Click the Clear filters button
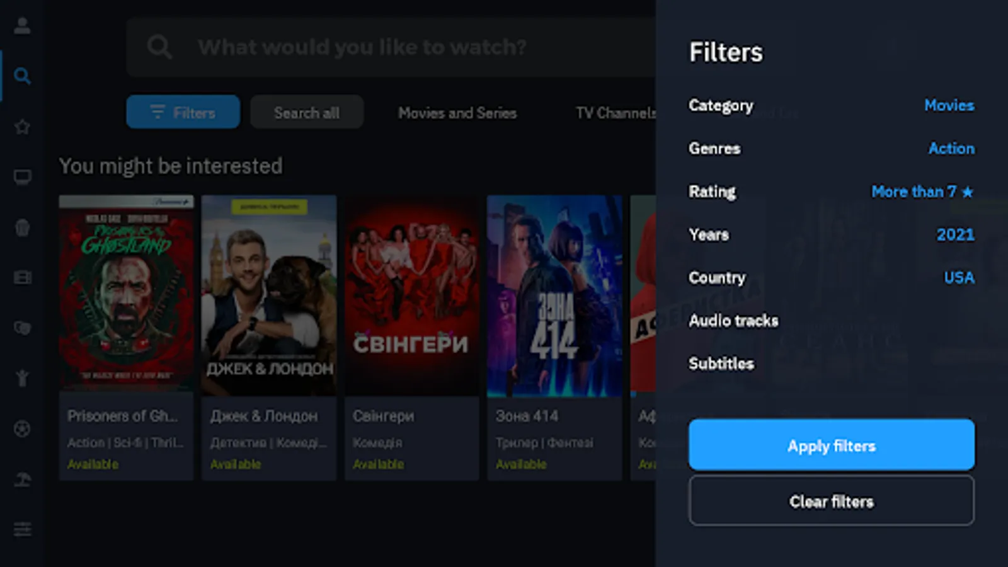The width and height of the screenshot is (1008, 567). (x=831, y=501)
